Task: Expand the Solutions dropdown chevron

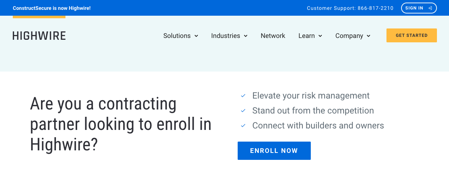Action: coord(196,36)
